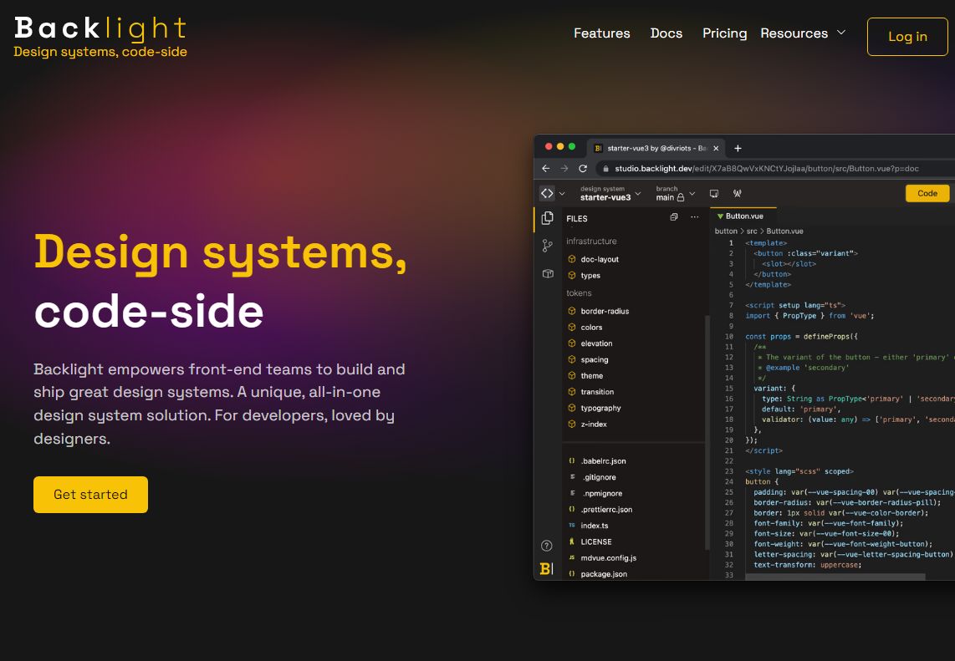Screen dimensions: 955x661
Task: Click the broadcast antenna icon in studio toolbar
Action: [x=738, y=194]
